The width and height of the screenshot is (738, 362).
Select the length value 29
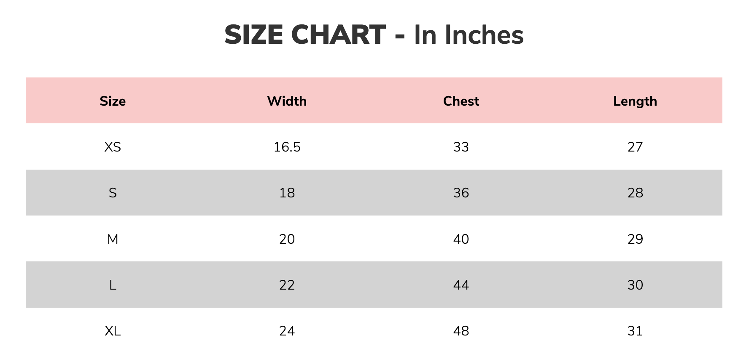635,239
